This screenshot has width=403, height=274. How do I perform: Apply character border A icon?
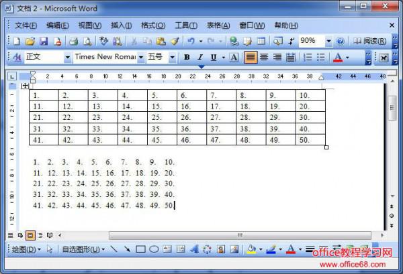(x=234, y=57)
